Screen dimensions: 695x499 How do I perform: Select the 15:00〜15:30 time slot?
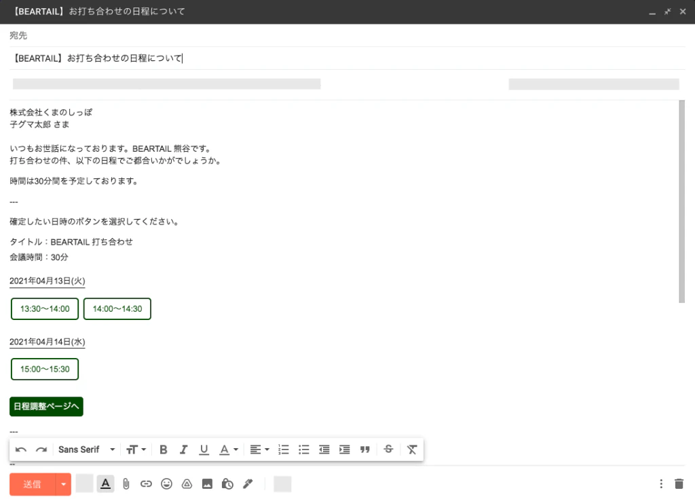point(45,370)
